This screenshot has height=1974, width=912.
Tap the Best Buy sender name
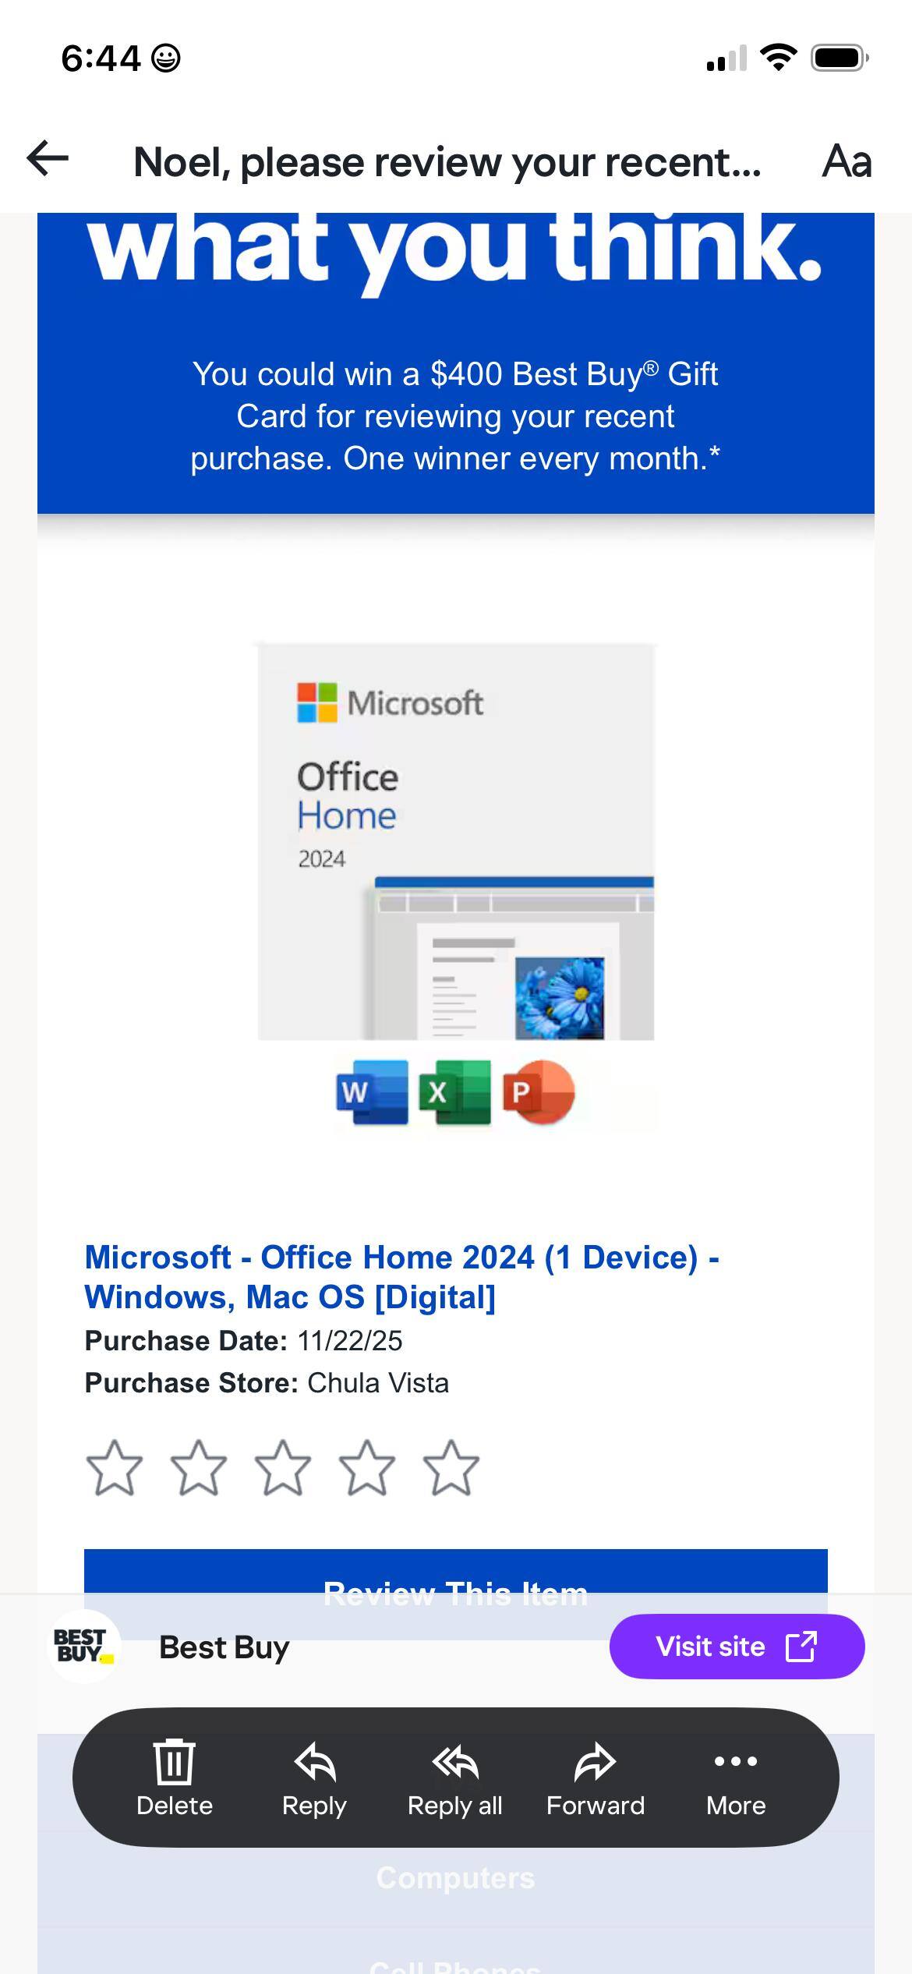click(x=224, y=1647)
